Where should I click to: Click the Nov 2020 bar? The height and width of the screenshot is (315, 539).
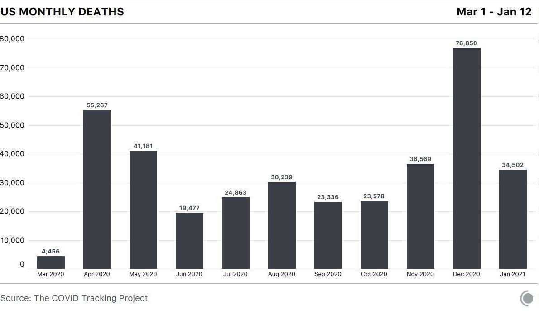(420, 216)
